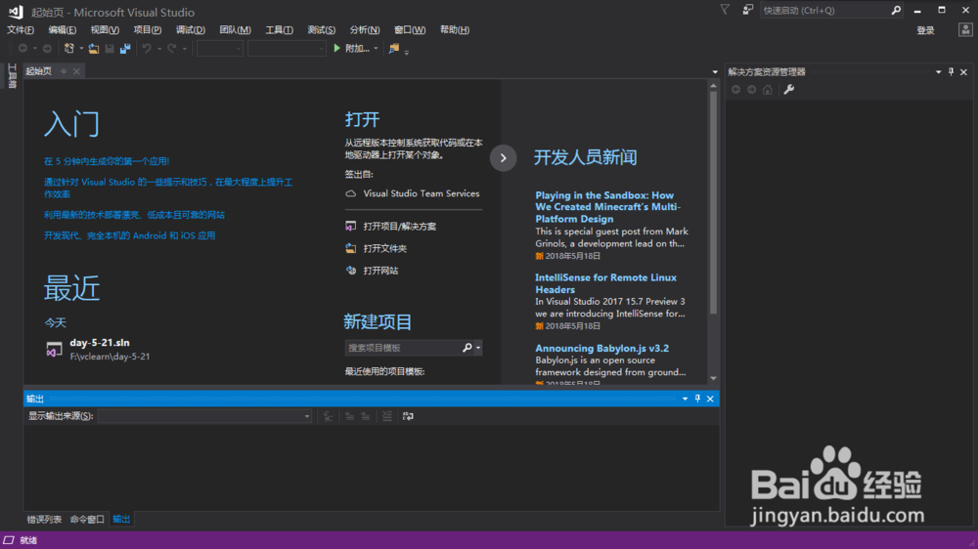Image resolution: width=978 pixels, height=549 pixels.
Task: Click the navigate backward arrow in toolbar
Action: tap(23, 49)
